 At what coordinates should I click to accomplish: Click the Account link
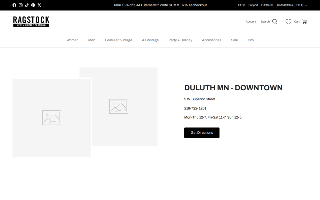point(251,21)
